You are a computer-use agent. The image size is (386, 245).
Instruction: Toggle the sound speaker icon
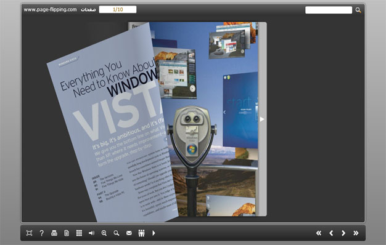[x=91, y=233]
